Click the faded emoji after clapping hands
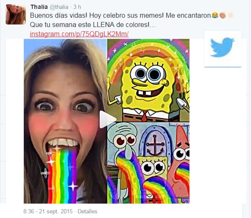The height and width of the screenshot is (218, 251). click(x=230, y=15)
